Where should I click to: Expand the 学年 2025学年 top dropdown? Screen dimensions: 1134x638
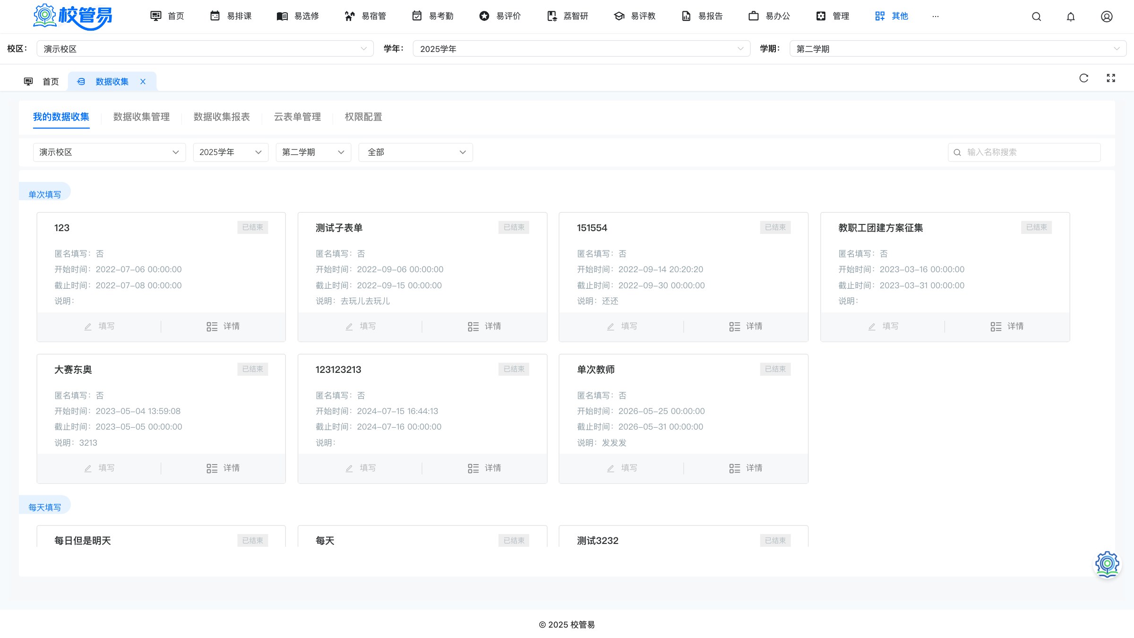(581, 49)
